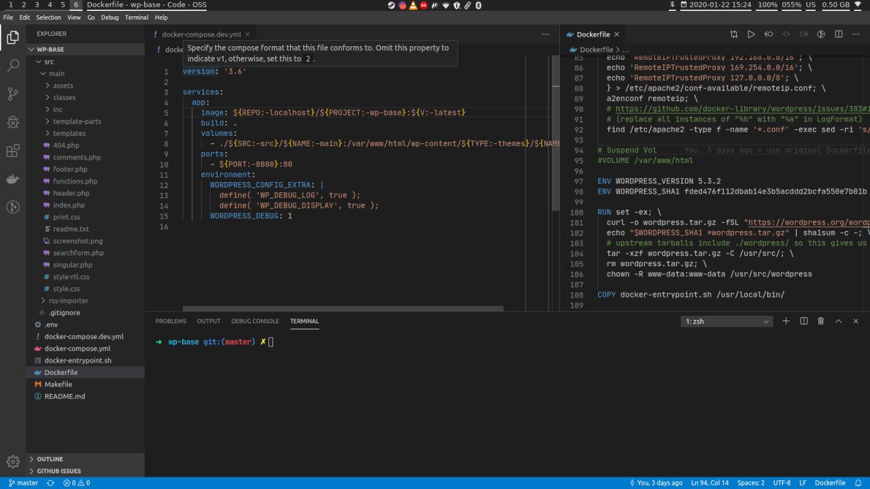Screen dimensions: 870x489
Task: Click the Wi-Fi tray icon
Action: point(445,5)
